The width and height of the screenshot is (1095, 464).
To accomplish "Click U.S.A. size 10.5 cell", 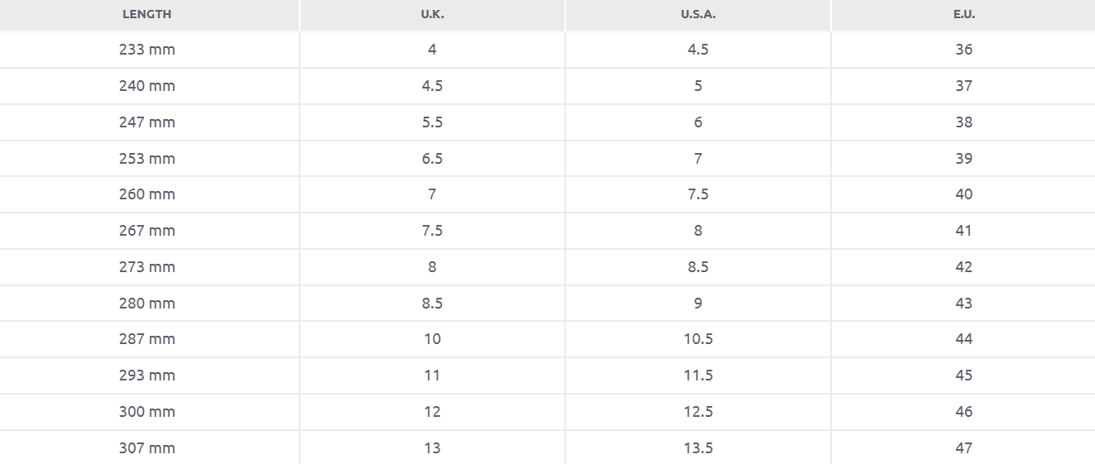I will pyautogui.click(x=698, y=339).
